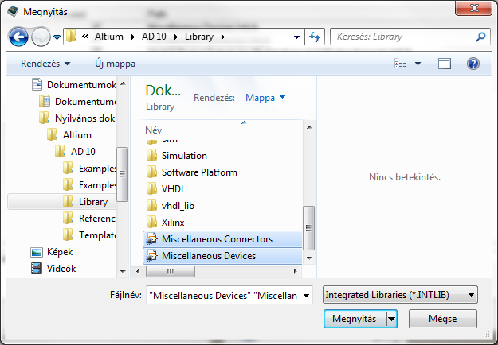Click the back navigation arrow button
The height and width of the screenshot is (345, 498).
[x=19, y=37]
